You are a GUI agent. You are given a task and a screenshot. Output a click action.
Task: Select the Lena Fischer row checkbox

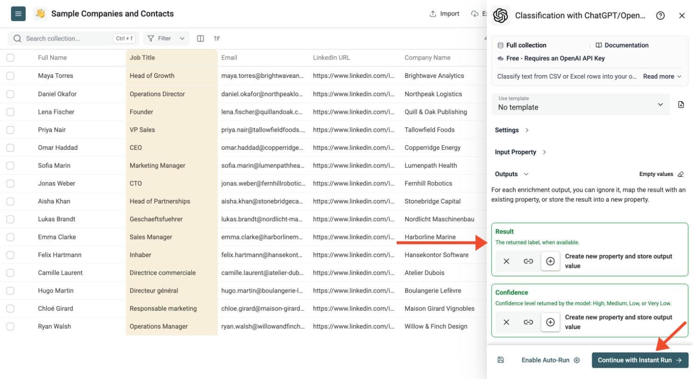[10, 112]
